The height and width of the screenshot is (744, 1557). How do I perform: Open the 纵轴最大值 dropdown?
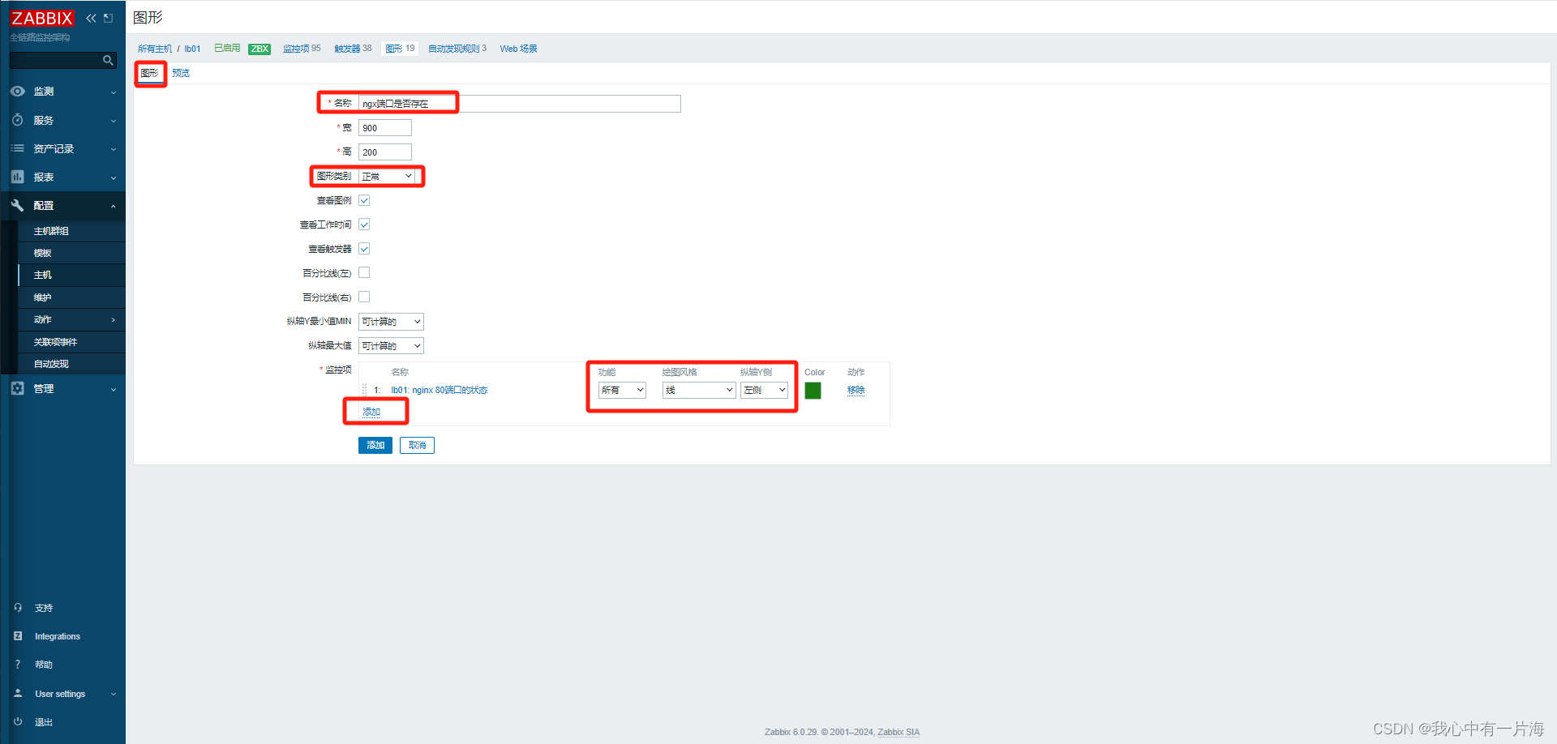click(x=391, y=346)
